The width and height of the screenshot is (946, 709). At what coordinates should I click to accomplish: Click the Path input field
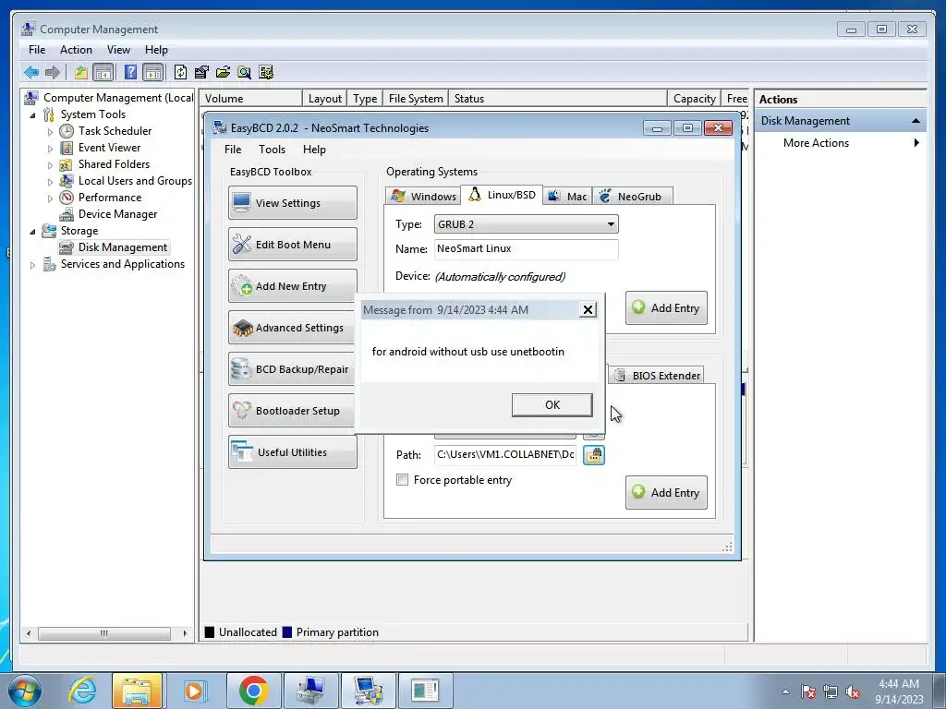tap(505, 454)
